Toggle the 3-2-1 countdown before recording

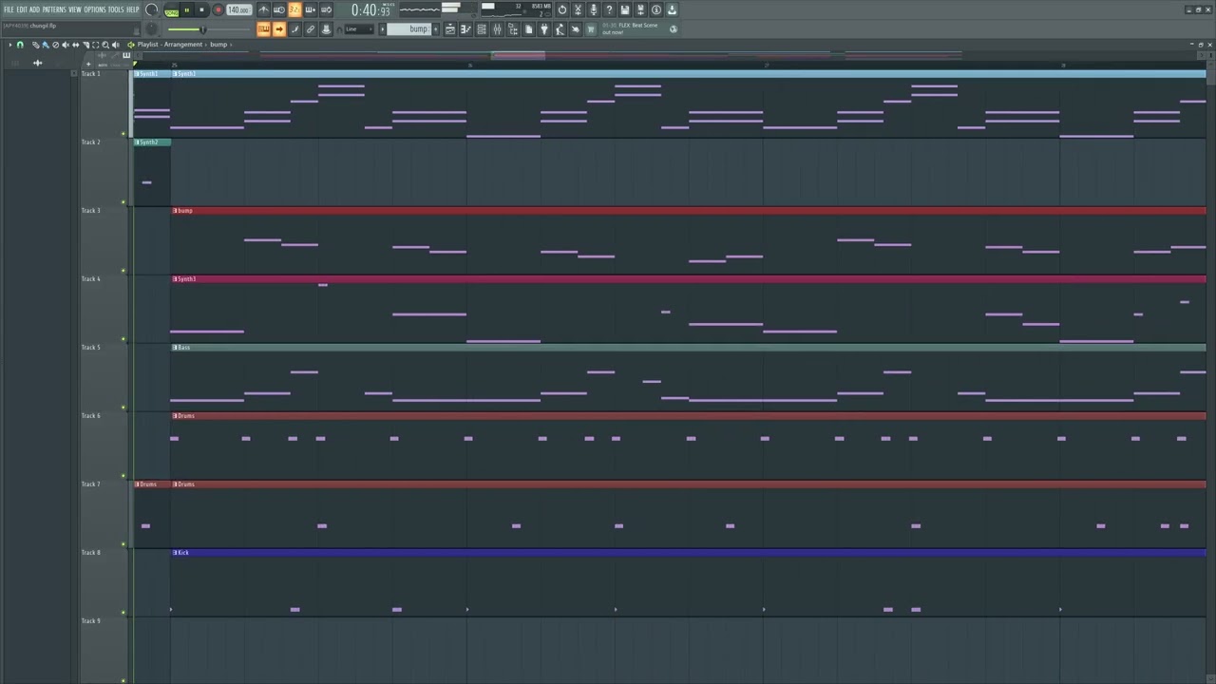pos(294,10)
